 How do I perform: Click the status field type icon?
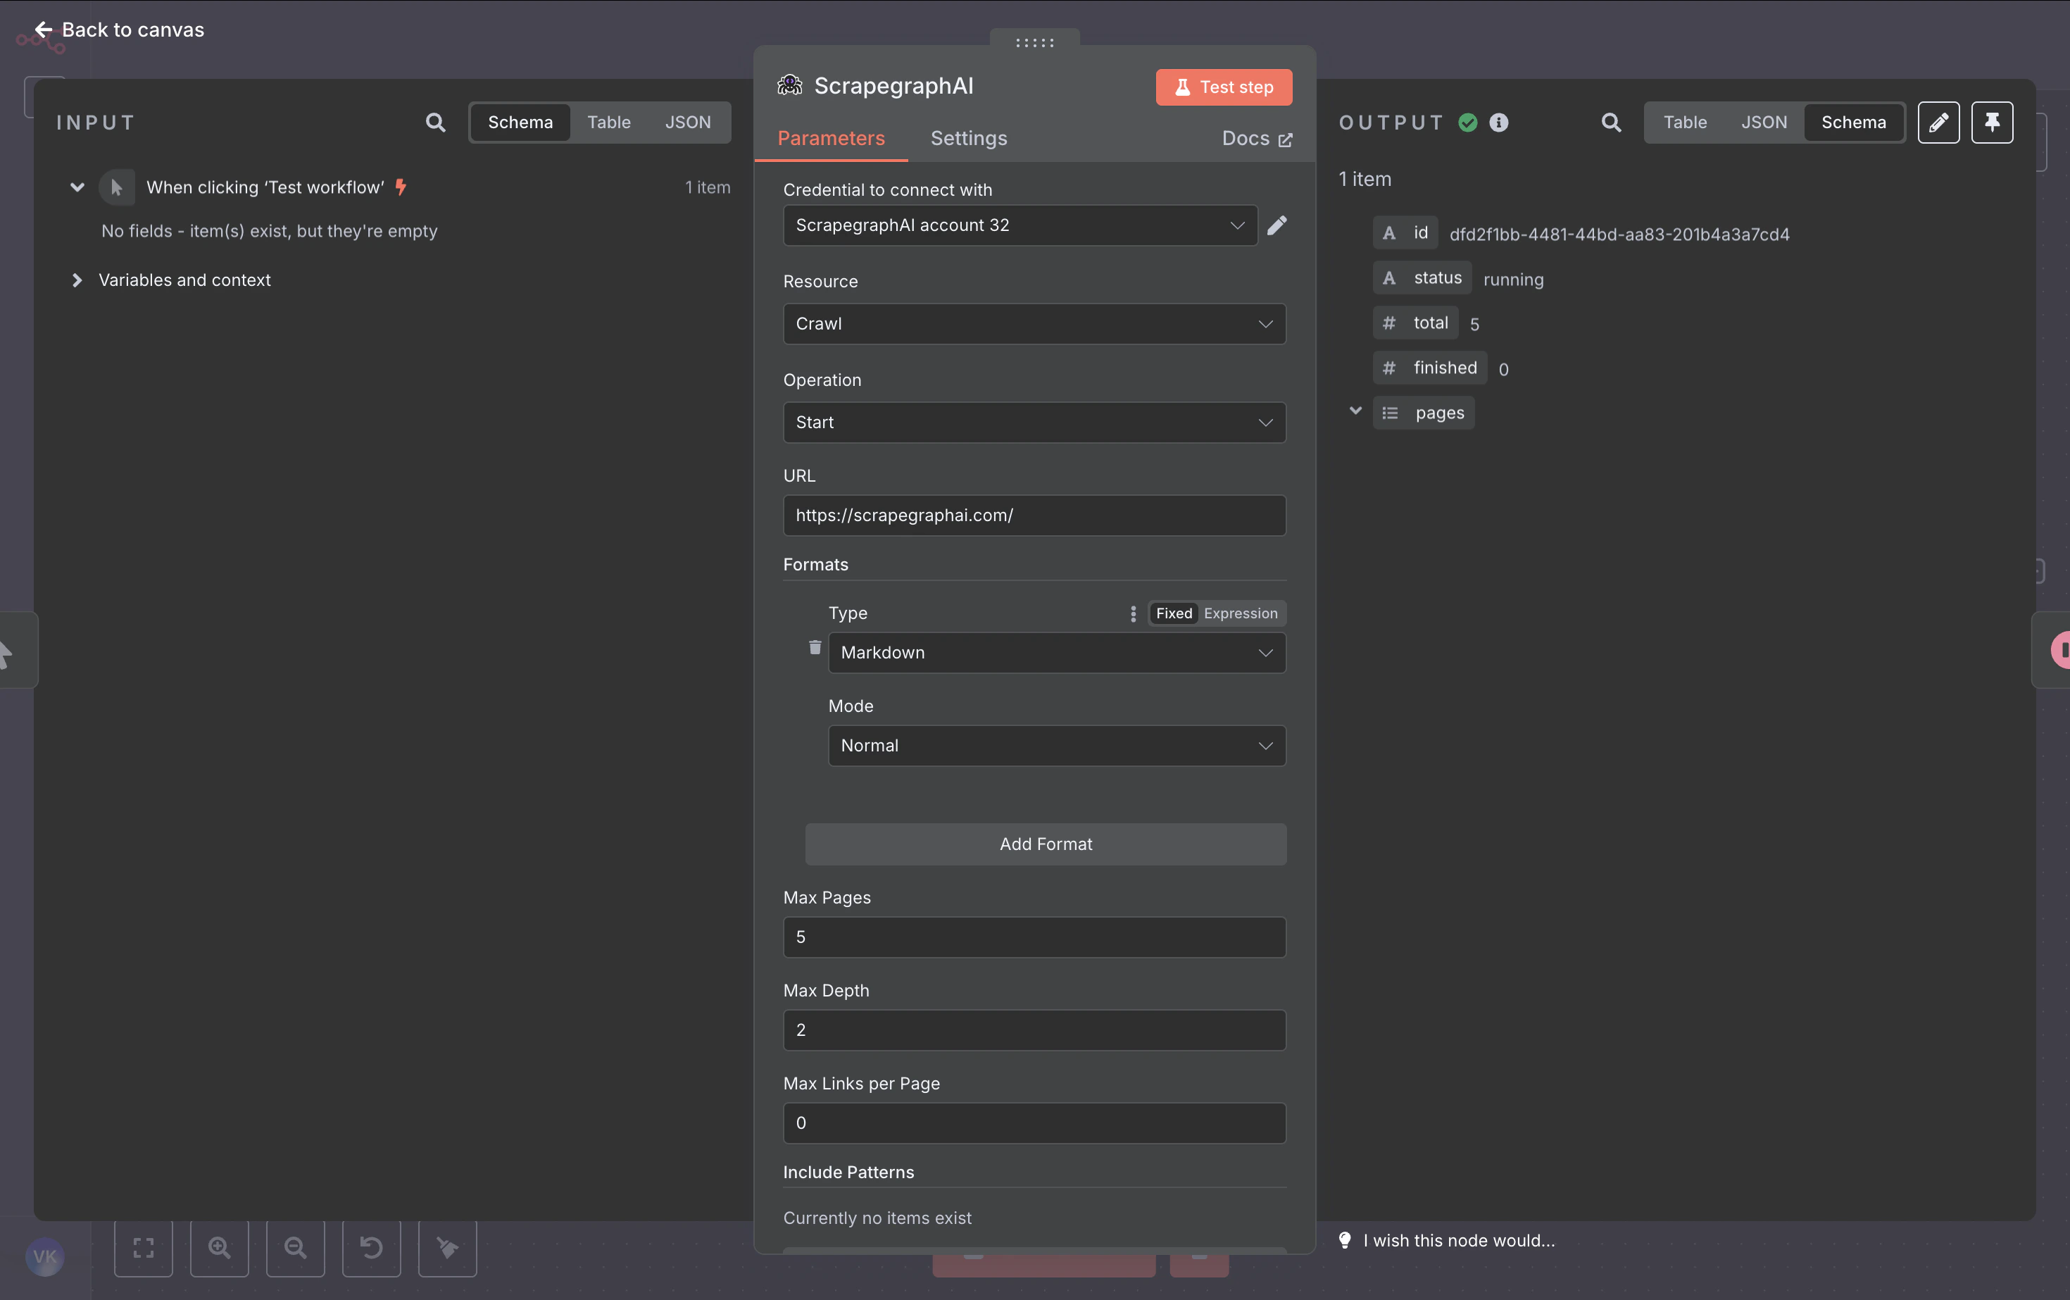(1389, 277)
